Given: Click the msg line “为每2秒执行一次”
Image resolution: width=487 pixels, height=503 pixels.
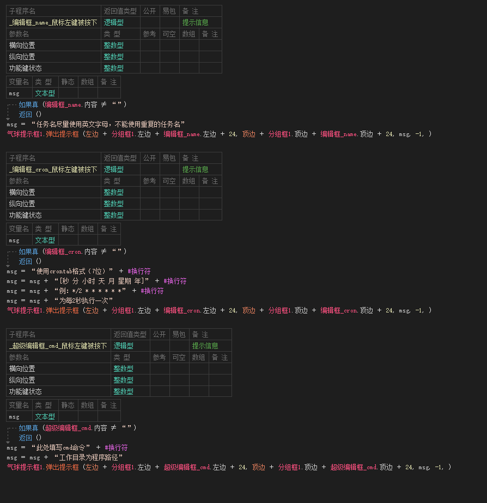Looking at the screenshot, I should point(60,300).
